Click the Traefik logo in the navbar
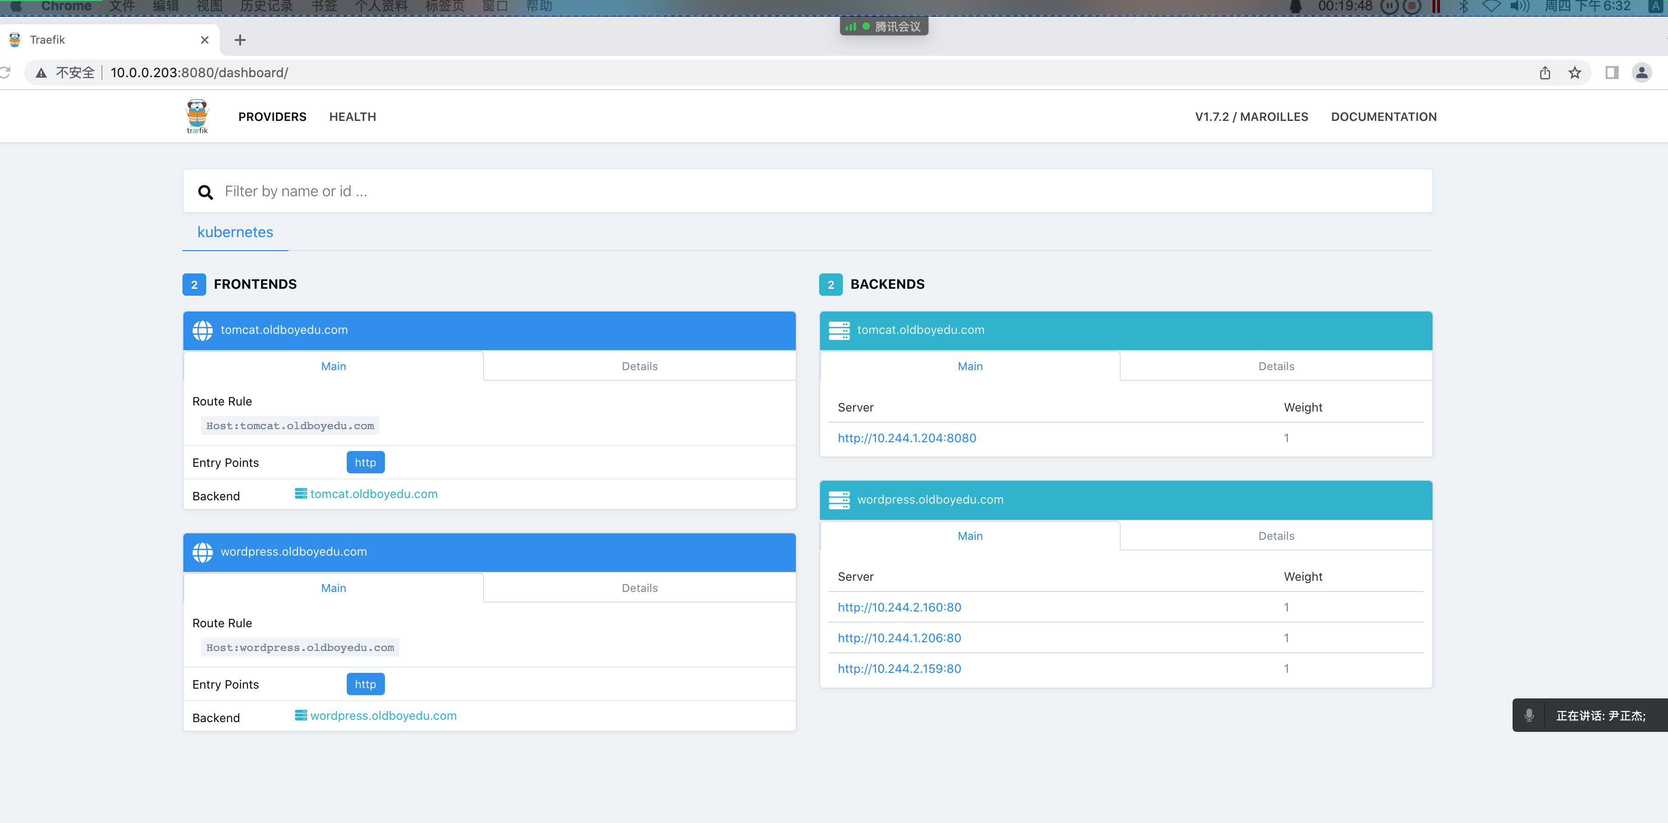Screen dimensions: 1668x823 (x=197, y=116)
